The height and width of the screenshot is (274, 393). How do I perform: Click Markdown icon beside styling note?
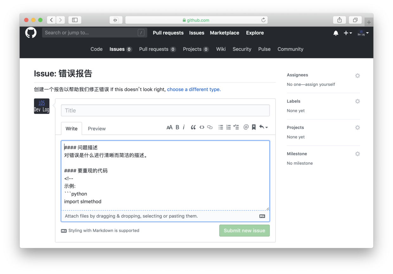tap(64, 231)
